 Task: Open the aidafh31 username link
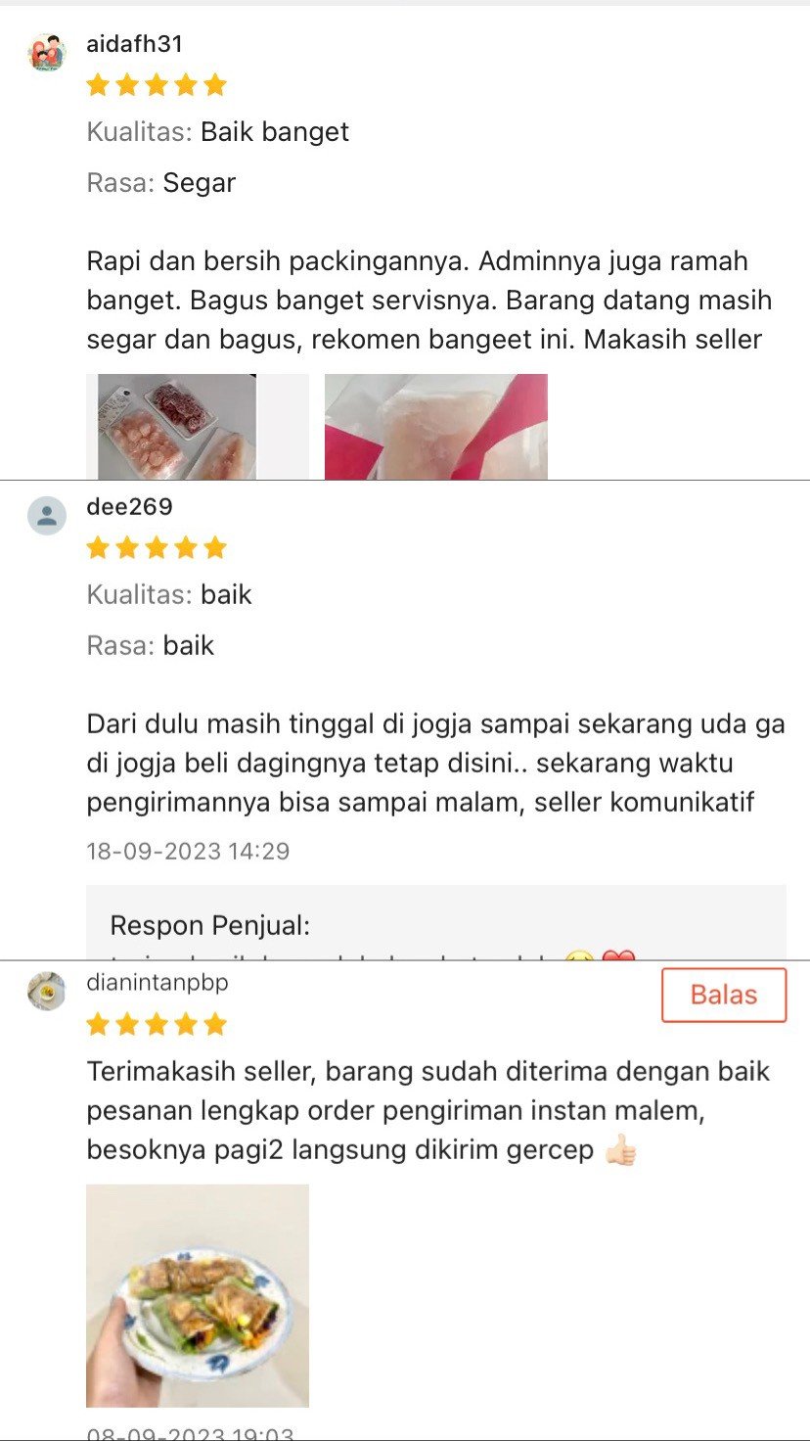click(x=135, y=44)
